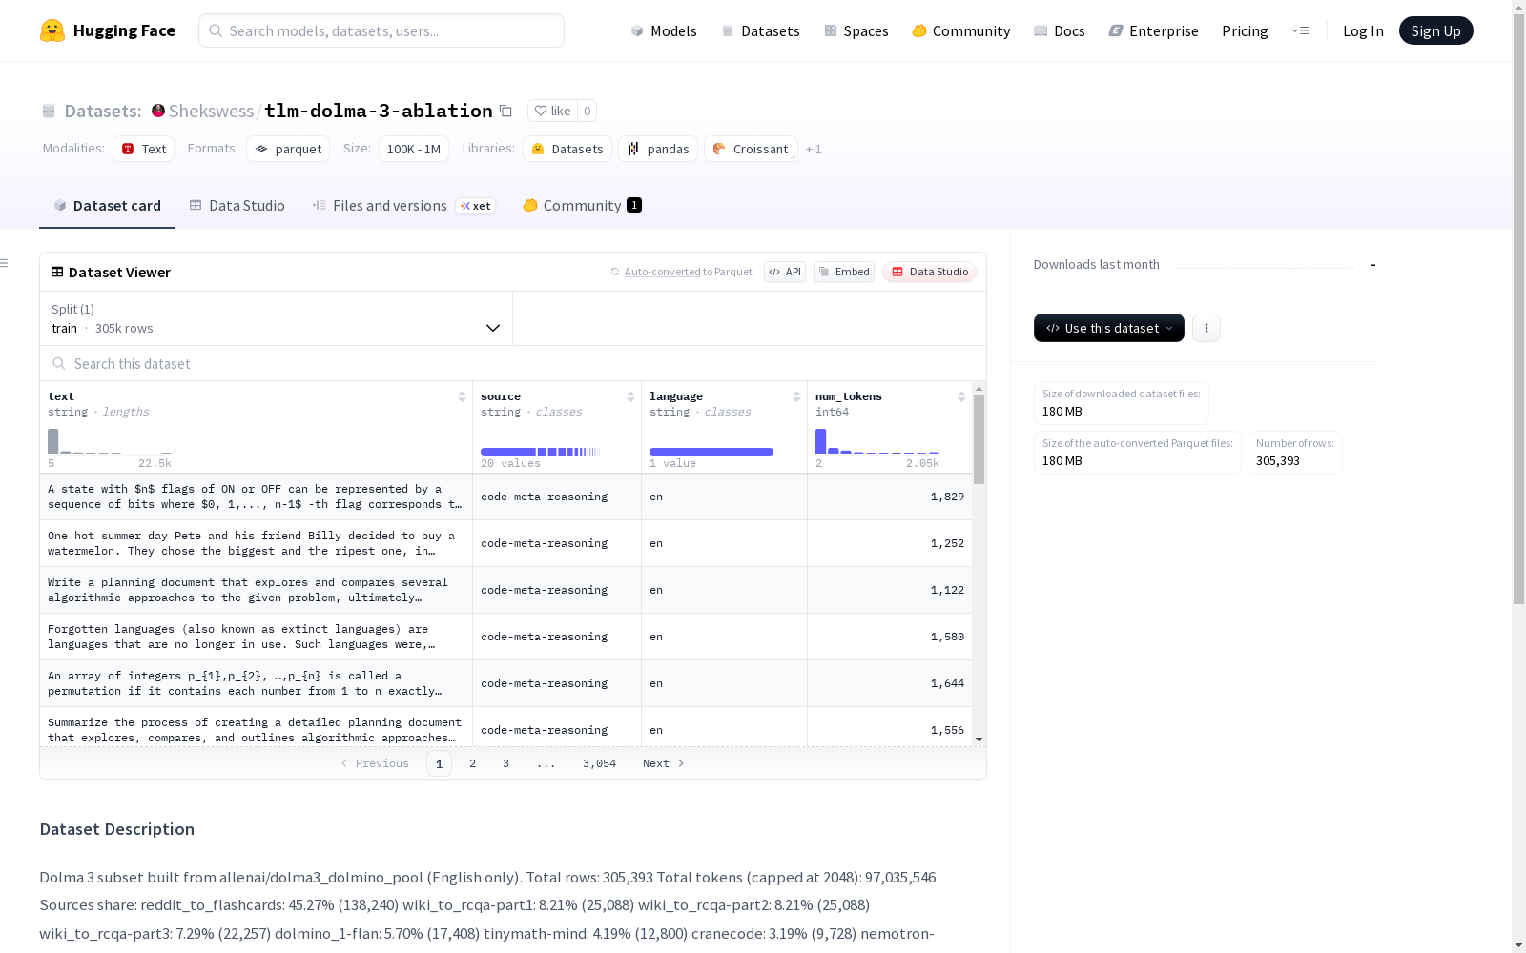This screenshot has width=1526, height=953.
Task: Select the Croissant library tag
Action: [x=751, y=149]
